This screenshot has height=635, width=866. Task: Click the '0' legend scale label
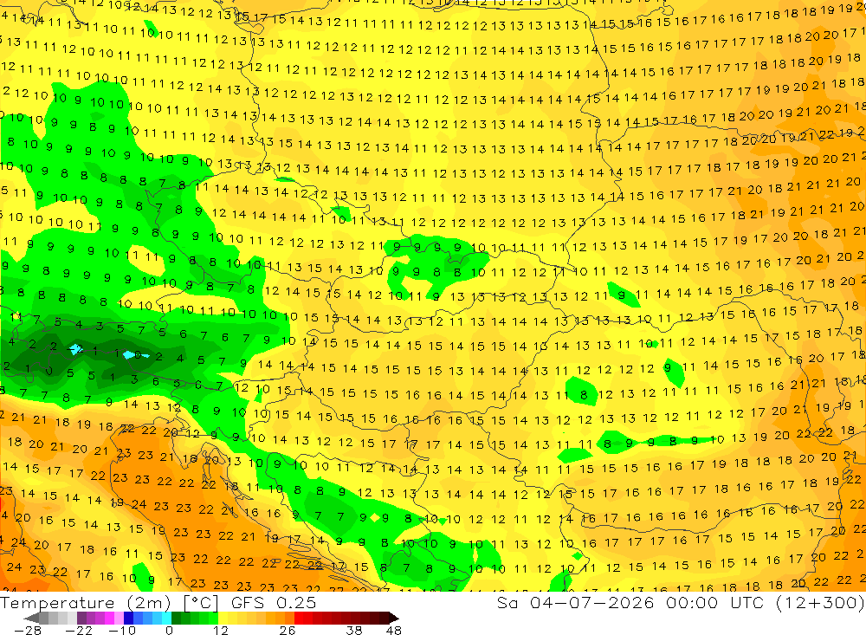pos(169,630)
